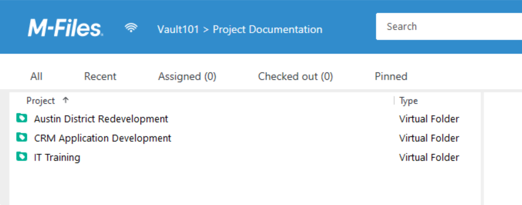Click the IT Training folder icon

(22, 157)
